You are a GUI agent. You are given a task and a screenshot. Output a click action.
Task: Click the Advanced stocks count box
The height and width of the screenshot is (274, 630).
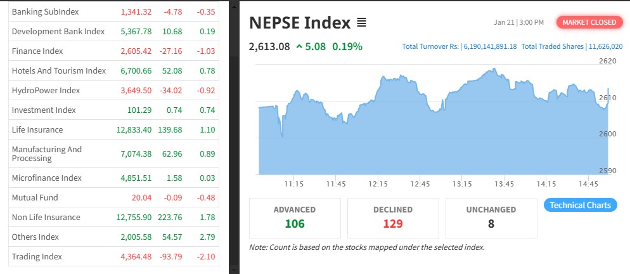295,217
